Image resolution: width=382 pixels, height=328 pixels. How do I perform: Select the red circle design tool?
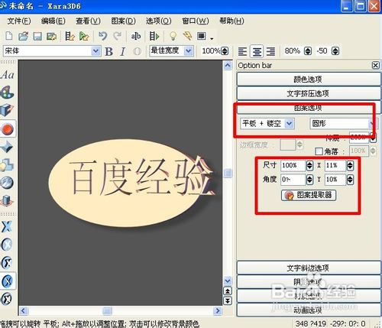(8, 129)
